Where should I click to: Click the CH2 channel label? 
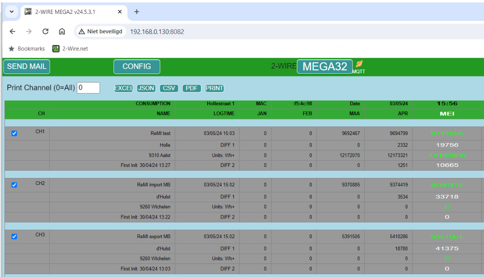click(40, 183)
